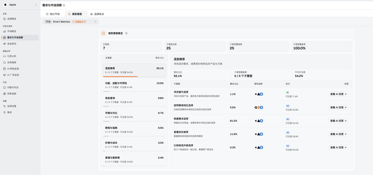This screenshot has width=373, height=175.
Task: Click the 名次 column header
Action: (288, 84)
